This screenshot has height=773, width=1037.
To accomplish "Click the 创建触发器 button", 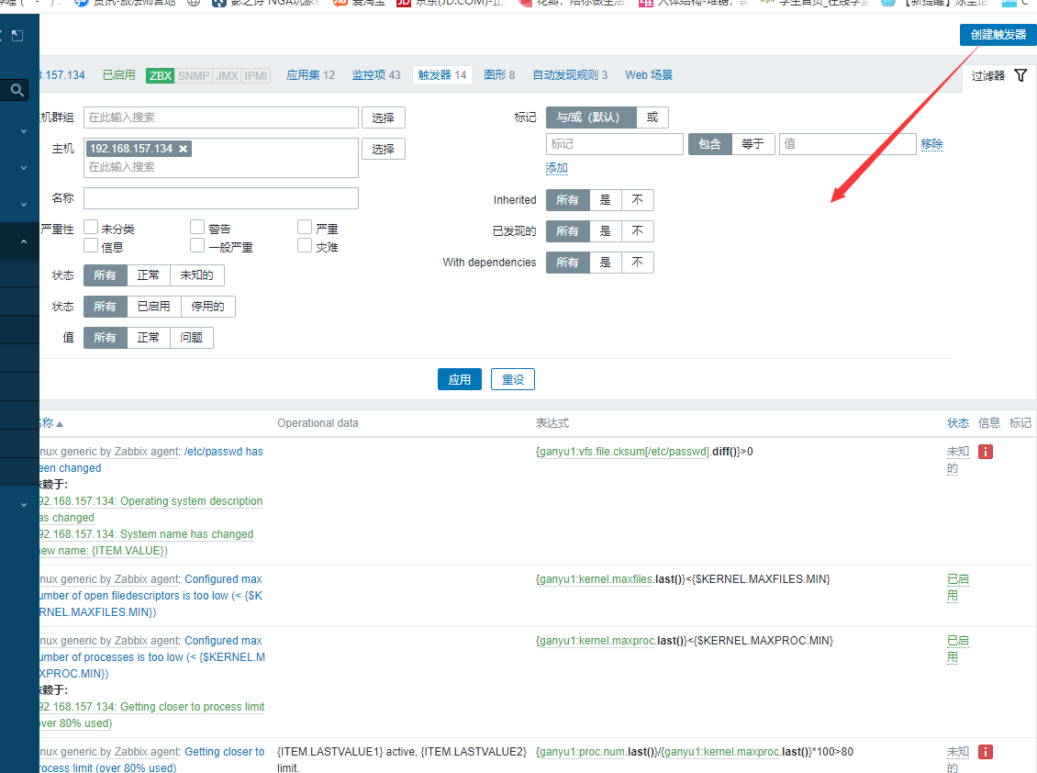I will click(998, 34).
